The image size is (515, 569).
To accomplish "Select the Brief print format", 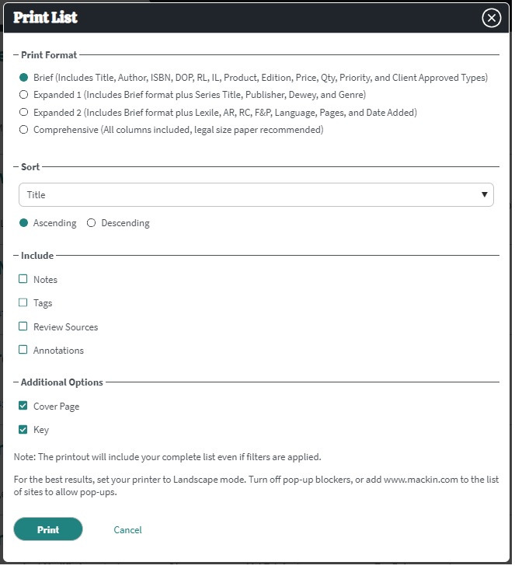I will point(23,77).
